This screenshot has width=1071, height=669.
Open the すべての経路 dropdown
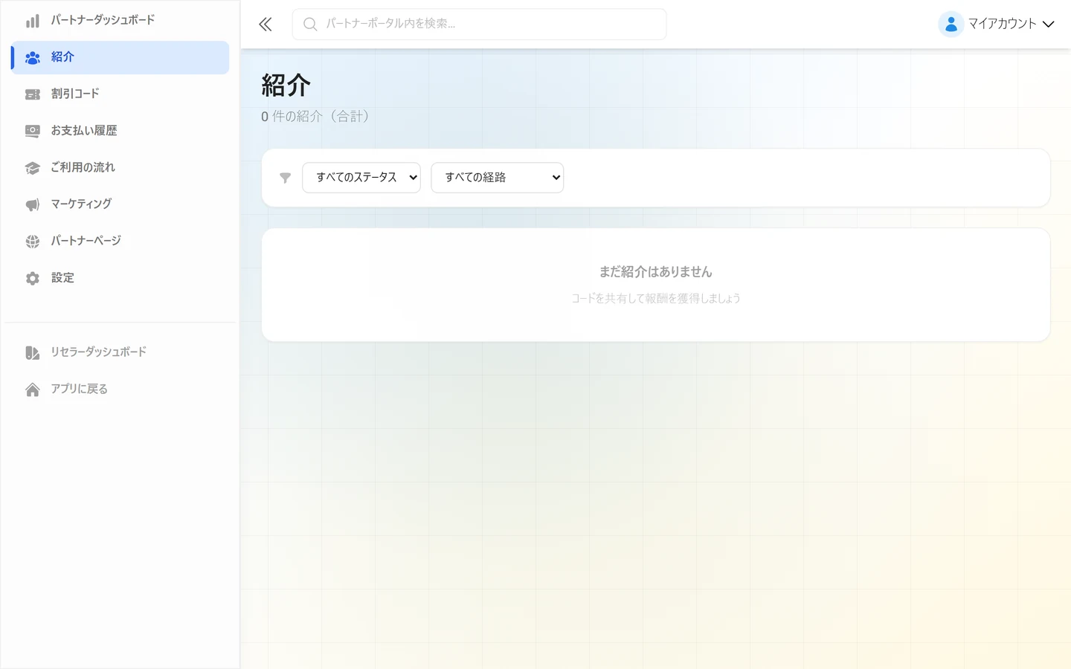498,178
